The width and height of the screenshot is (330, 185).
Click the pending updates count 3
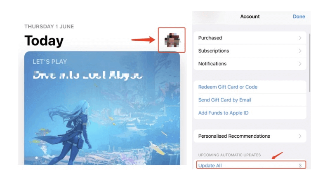pyautogui.click(x=300, y=166)
